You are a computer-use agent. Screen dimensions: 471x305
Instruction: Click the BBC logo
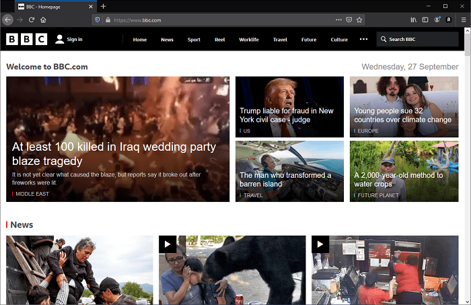click(x=26, y=40)
